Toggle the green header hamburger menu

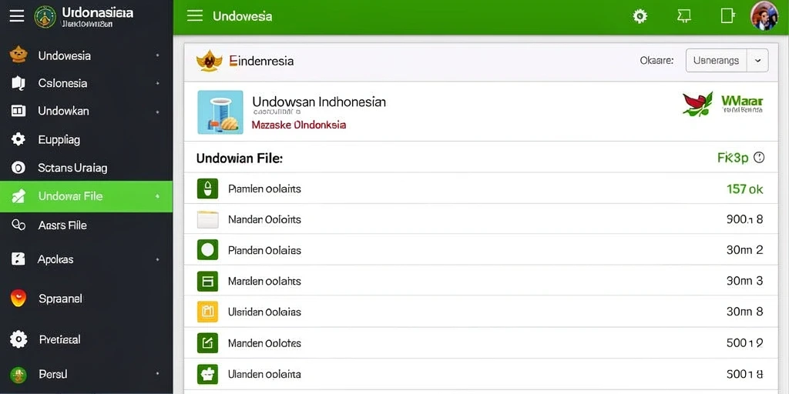point(195,16)
